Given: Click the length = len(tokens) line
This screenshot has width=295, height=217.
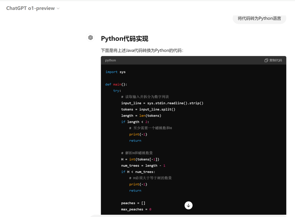Looking at the screenshot, I should [141, 115].
